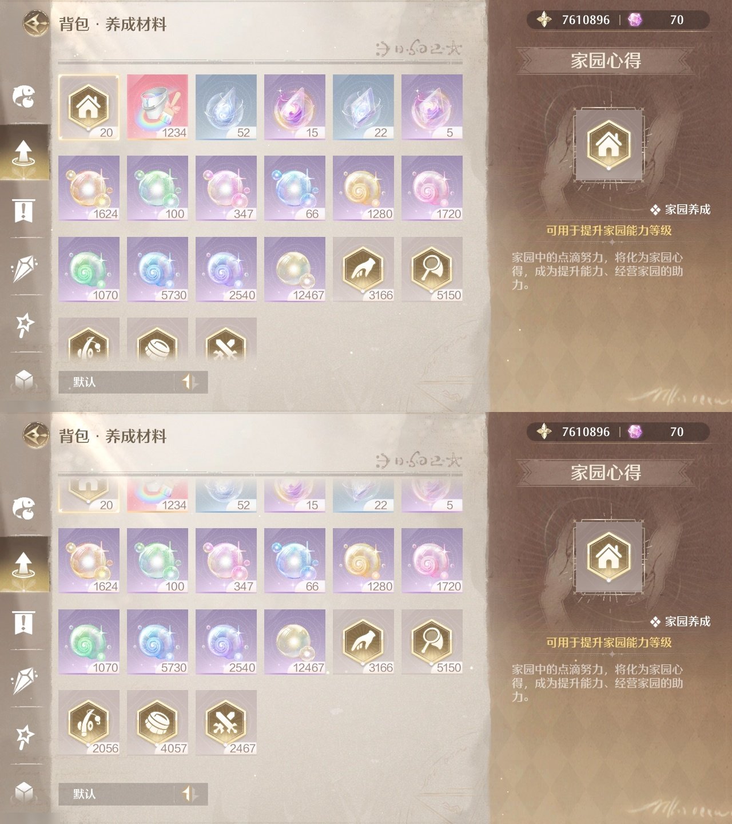Select the fishing-rod badge item showing 2056
Image resolution: width=732 pixels, height=824 pixels.
(89, 722)
